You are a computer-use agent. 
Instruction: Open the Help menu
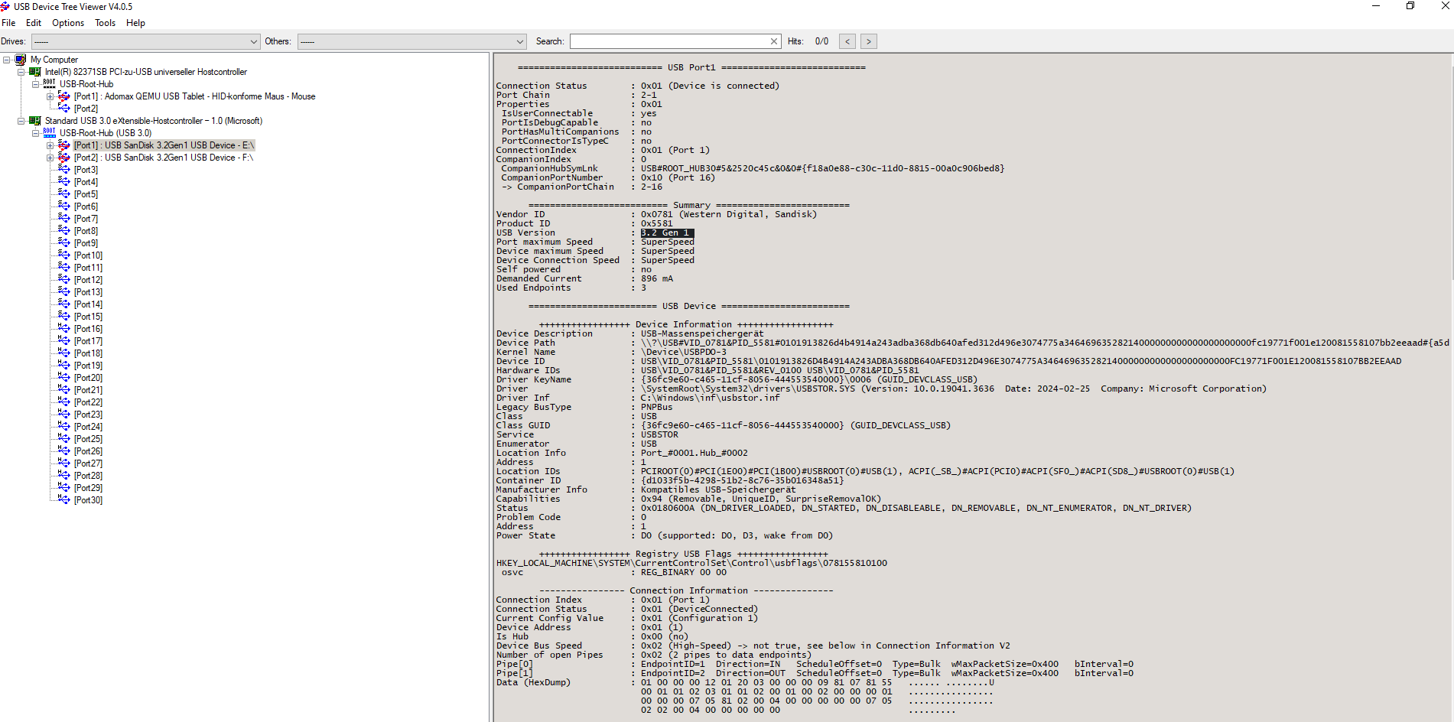[135, 23]
